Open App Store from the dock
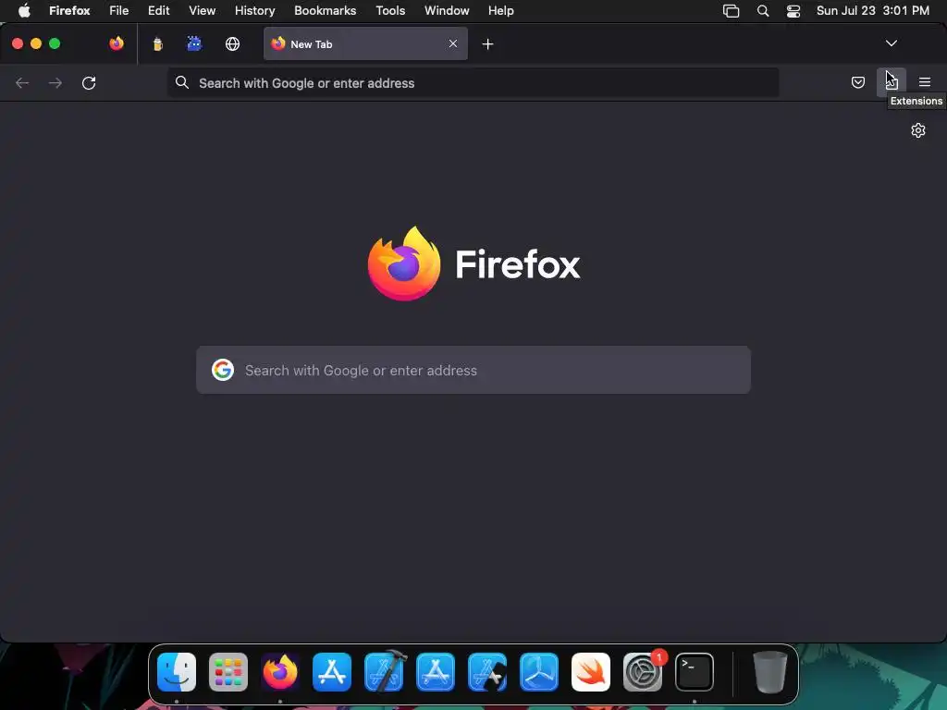This screenshot has width=947, height=710. point(332,671)
